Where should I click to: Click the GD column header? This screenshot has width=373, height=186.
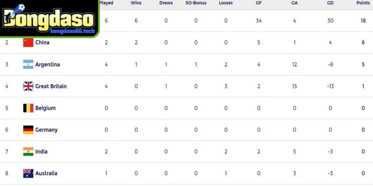(x=330, y=3)
